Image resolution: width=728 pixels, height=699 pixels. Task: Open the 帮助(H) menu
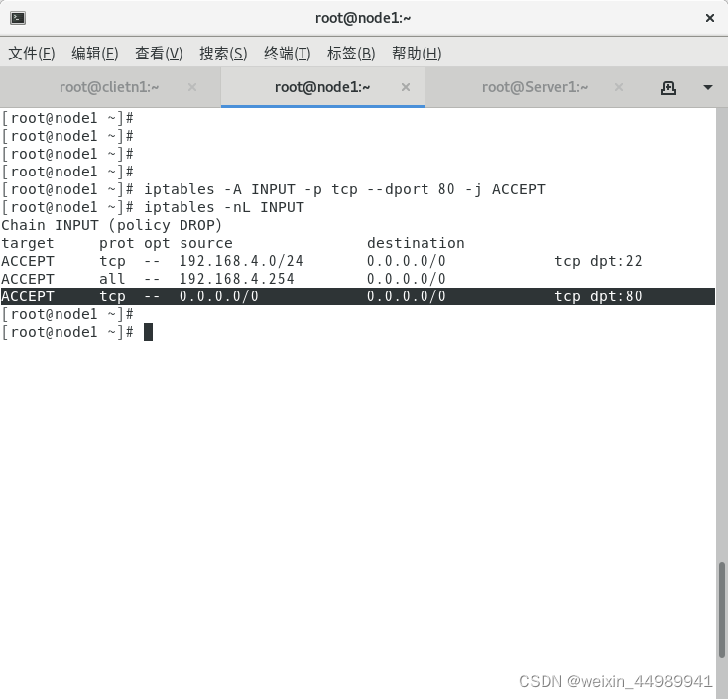[x=417, y=54]
